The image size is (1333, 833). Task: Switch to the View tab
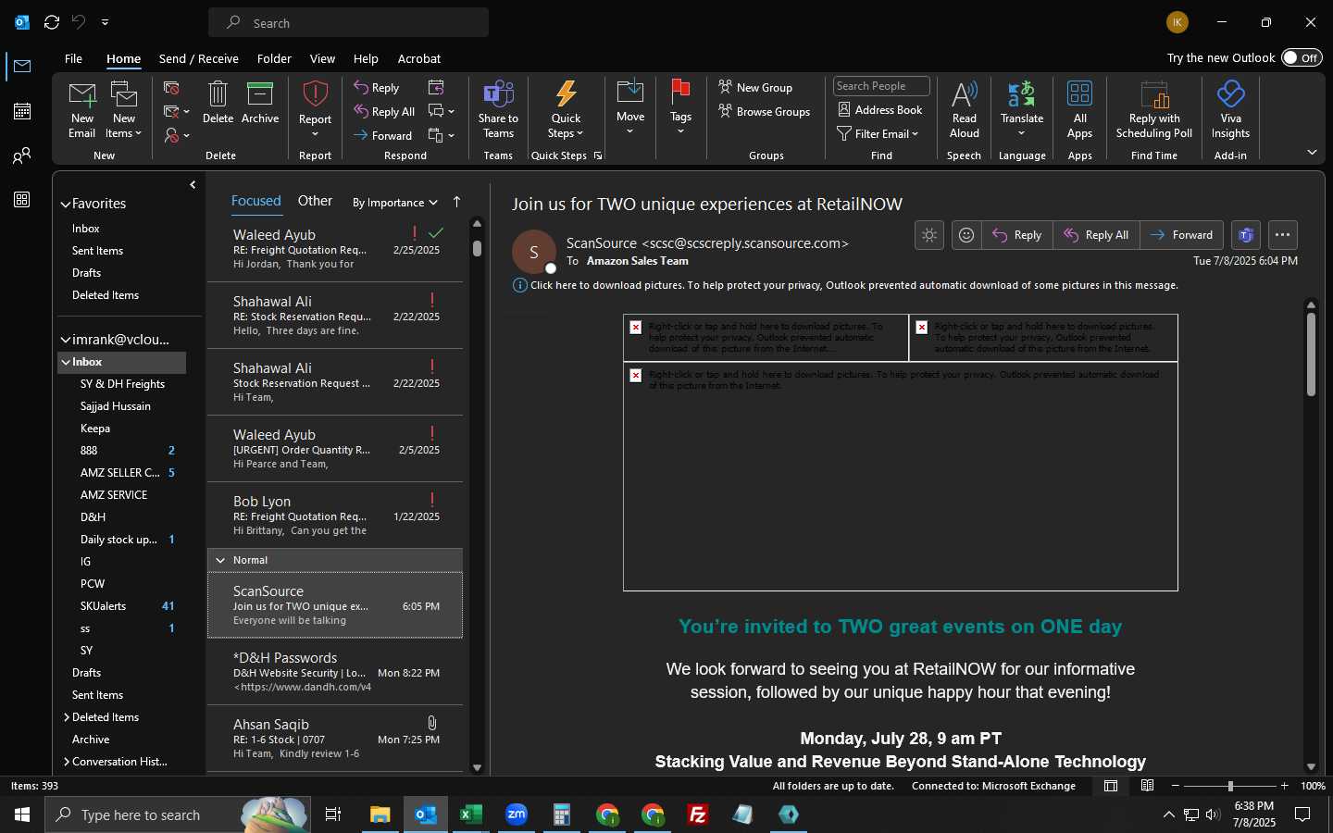pos(322,58)
